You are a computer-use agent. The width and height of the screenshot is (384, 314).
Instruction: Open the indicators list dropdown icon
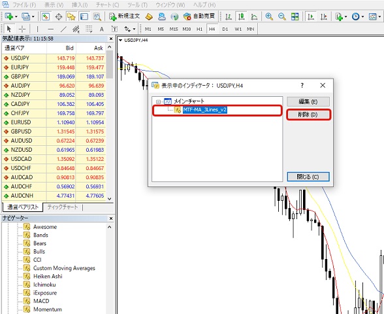tap(341, 16)
